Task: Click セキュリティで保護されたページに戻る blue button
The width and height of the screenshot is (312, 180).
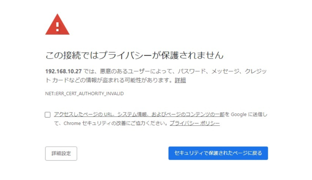Action: [218, 153]
